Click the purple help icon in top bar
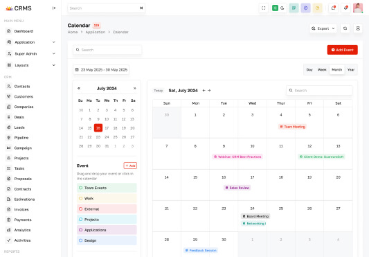The image size is (369, 257). pos(305,8)
